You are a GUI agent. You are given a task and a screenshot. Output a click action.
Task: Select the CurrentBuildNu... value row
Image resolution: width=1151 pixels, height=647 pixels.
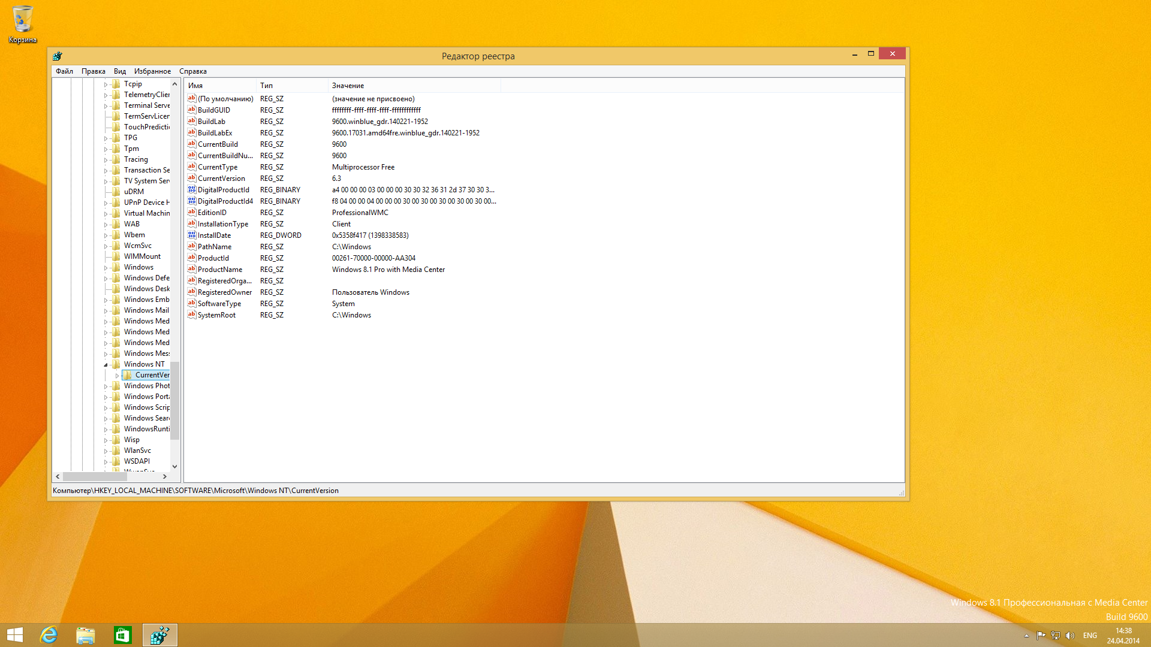pyautogui.click(x=342, y=155)
